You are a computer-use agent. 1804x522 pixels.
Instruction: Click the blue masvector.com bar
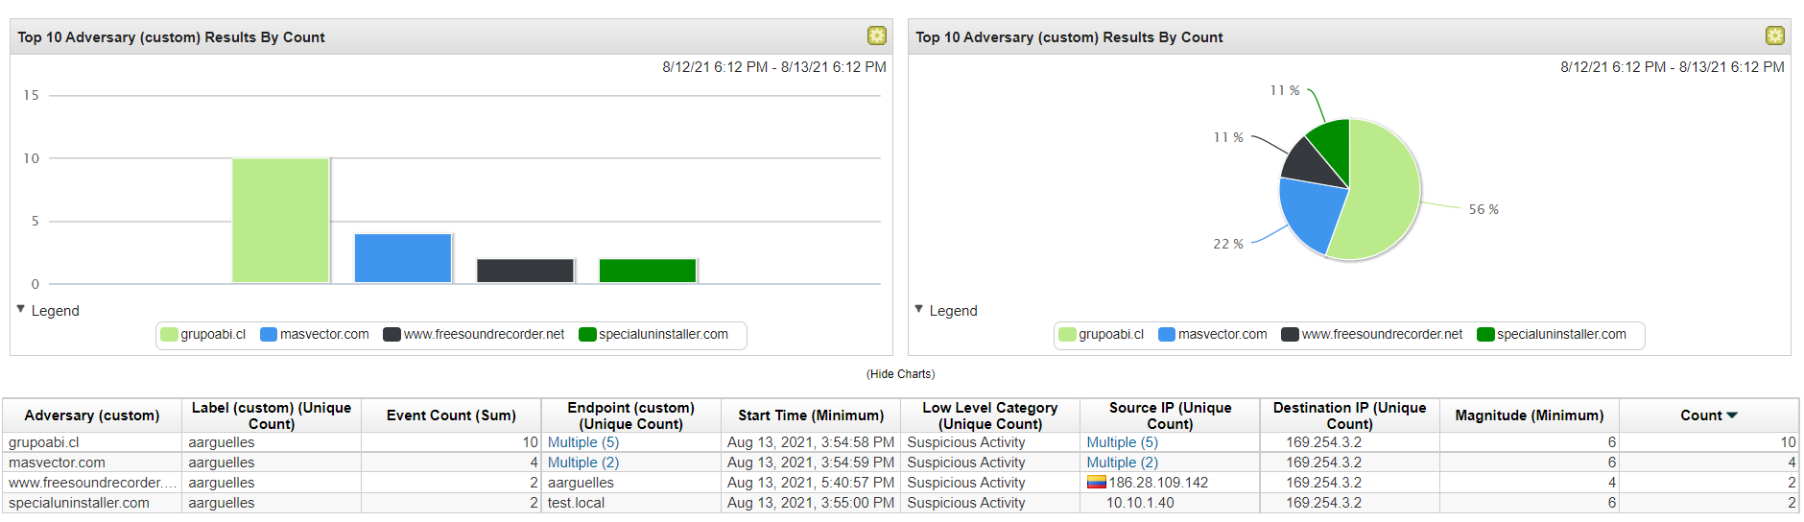point(402,258)
